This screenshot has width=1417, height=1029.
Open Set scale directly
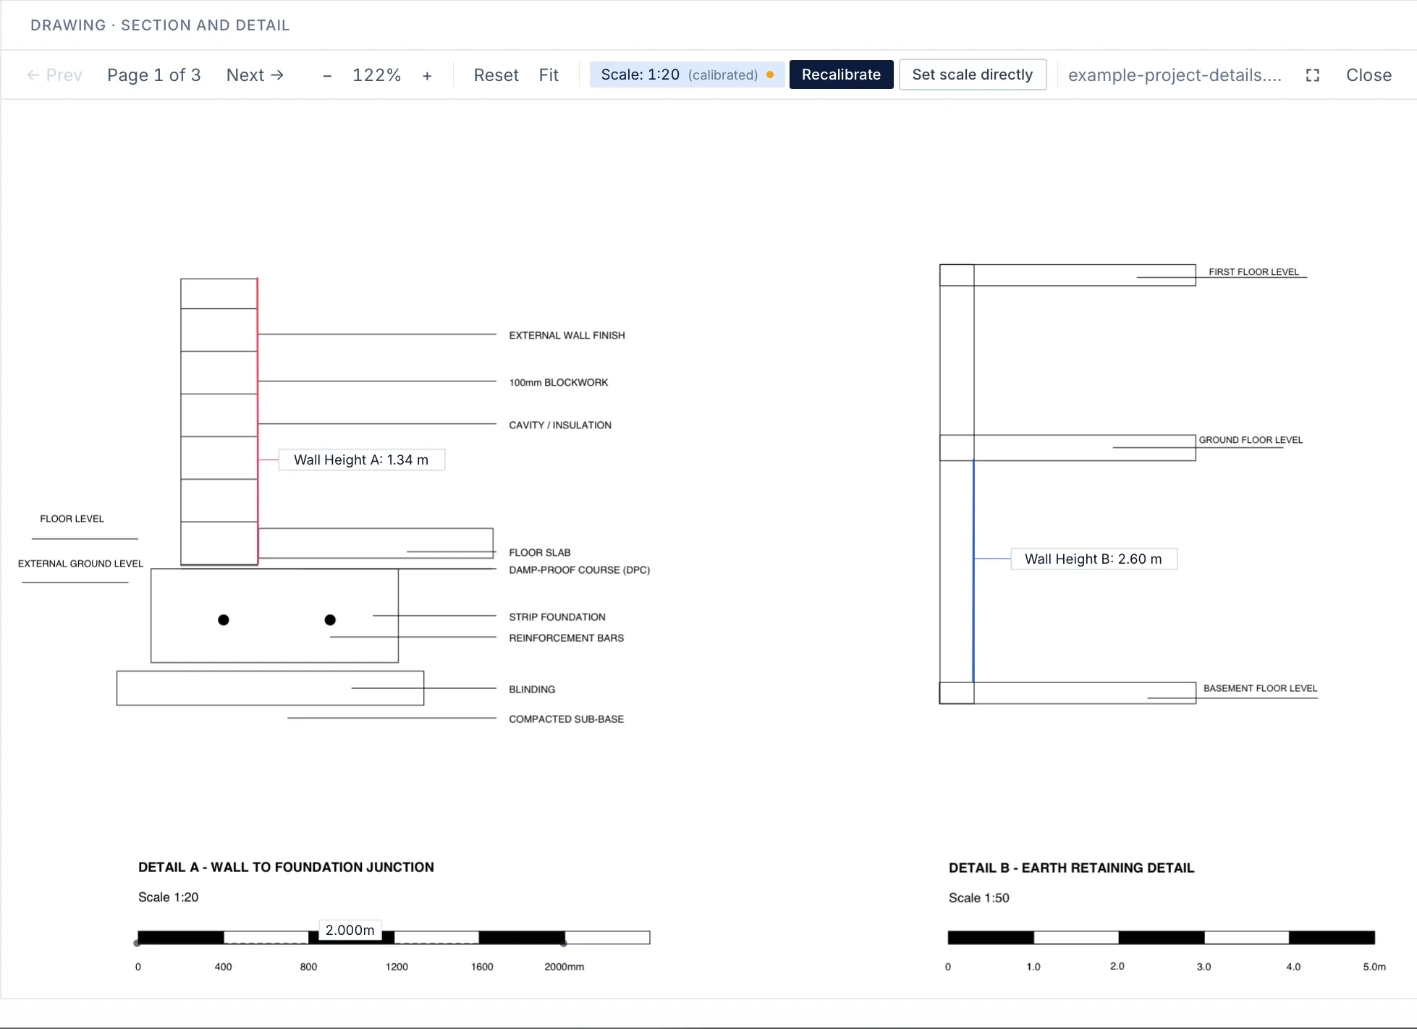pos(972,75)
